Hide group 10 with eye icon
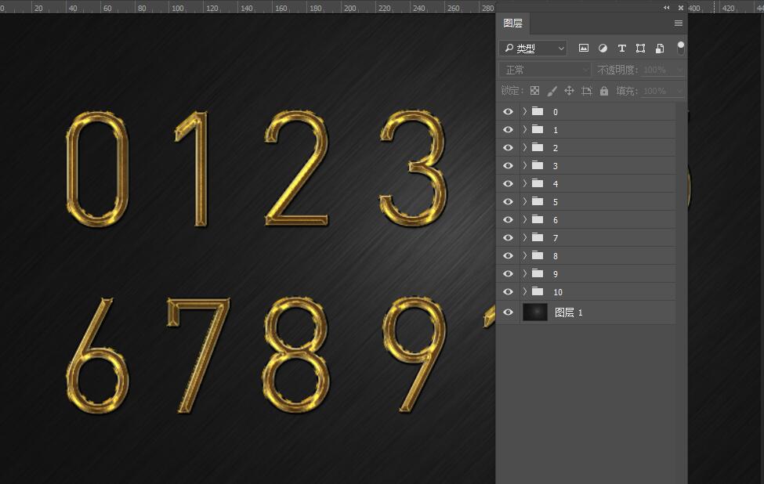The image size is (764, 484). pos(508,291)
